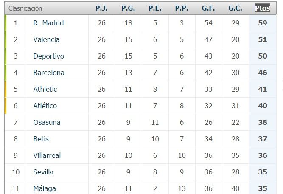Open the Betis team link

pyautogui.click(x=41, y=139)
